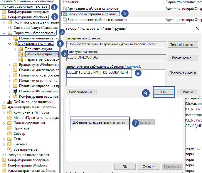
Task: Collapse Локальные политики node
Action: tap(9, 44)
